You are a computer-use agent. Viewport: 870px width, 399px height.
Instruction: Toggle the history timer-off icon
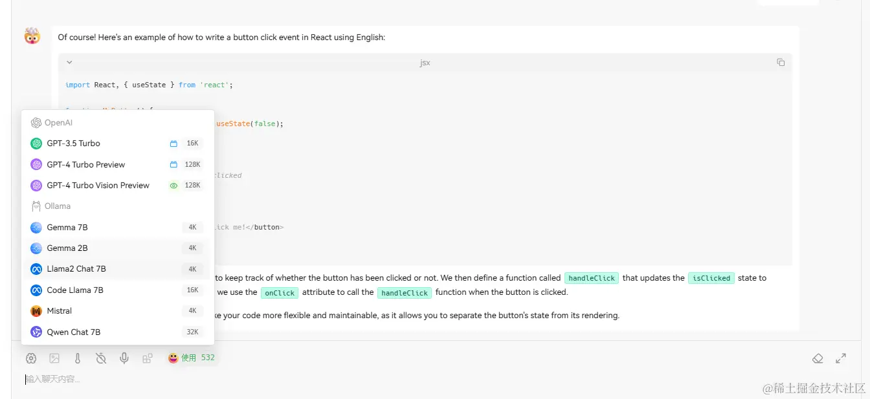101,358
